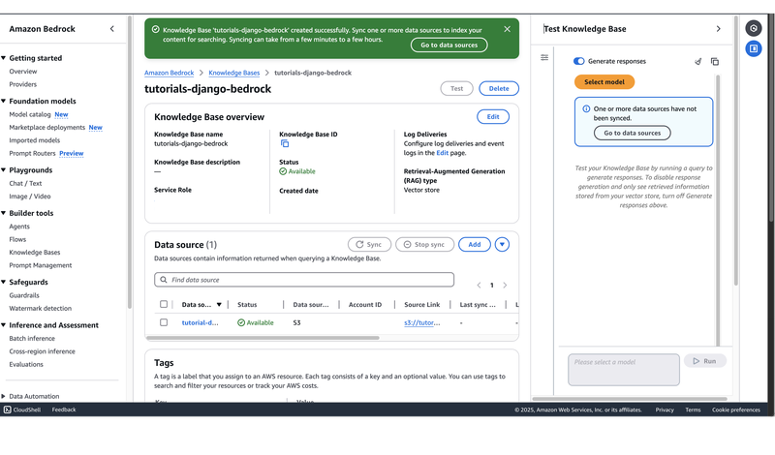Click the Delete knowledge base button

point(499,88)
